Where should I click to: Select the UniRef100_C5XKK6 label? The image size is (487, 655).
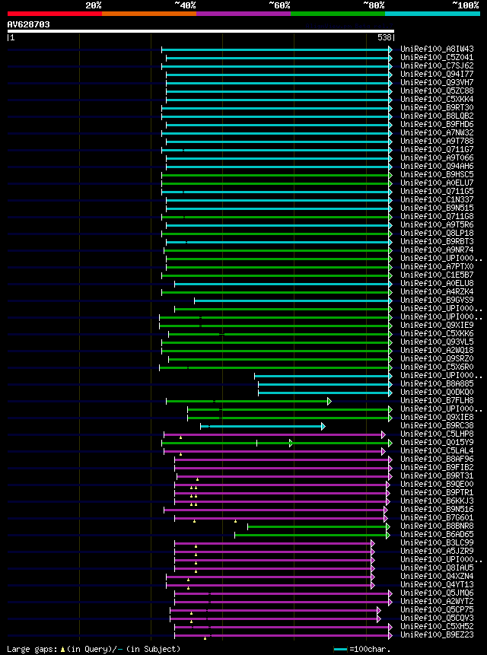click(437, 334)
